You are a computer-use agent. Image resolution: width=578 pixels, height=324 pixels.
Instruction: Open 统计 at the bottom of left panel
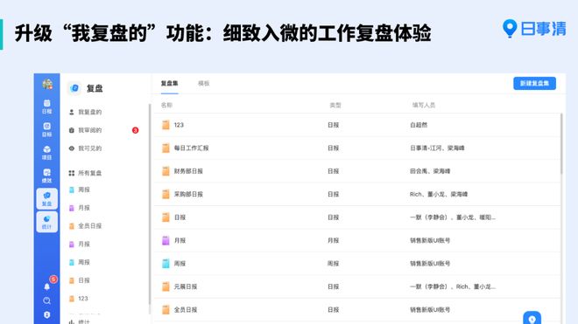(x=84, y=321)
